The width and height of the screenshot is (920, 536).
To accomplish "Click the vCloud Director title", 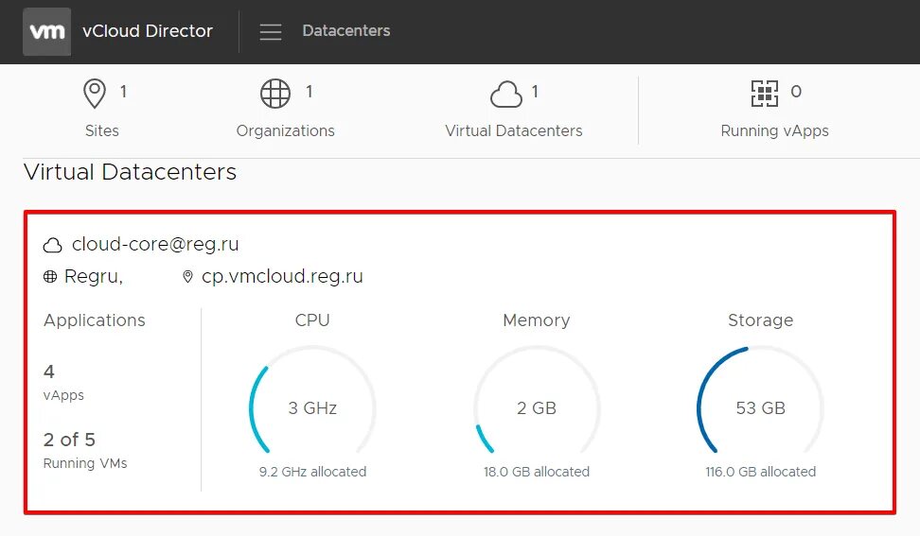I will pyautogui.click(x=148, y=31).
